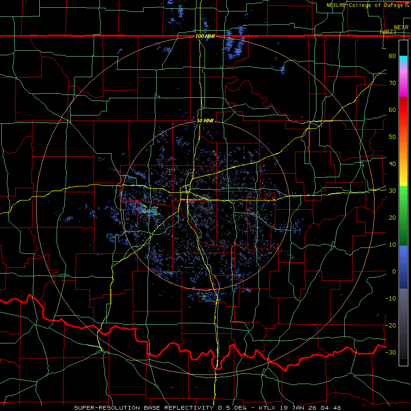The width and height of the screenshot is (411, 411).
Task: Click the NEXLAB-College of DuPage label
Action: [367, 5]
